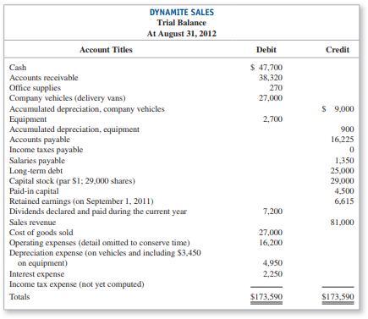Click Dividends debit value 7,200
This screenshot has width=368, height=319.
coord(272,212)
